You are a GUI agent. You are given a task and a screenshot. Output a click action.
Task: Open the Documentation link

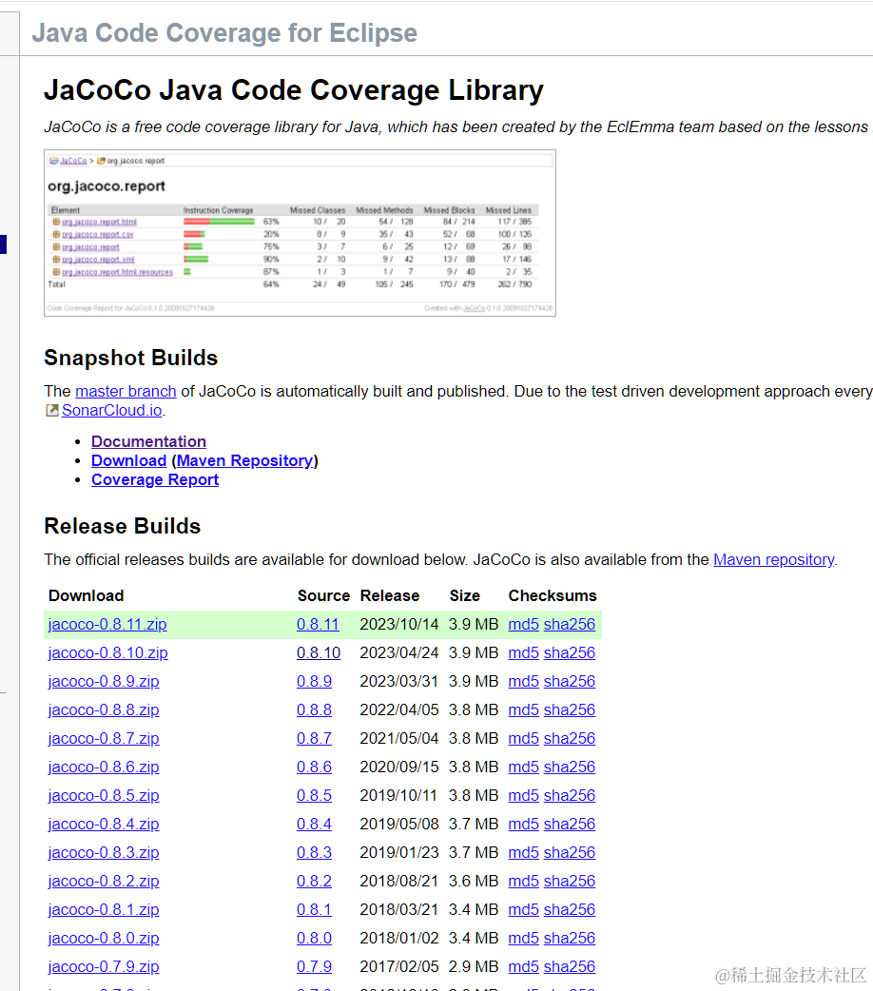148,441
